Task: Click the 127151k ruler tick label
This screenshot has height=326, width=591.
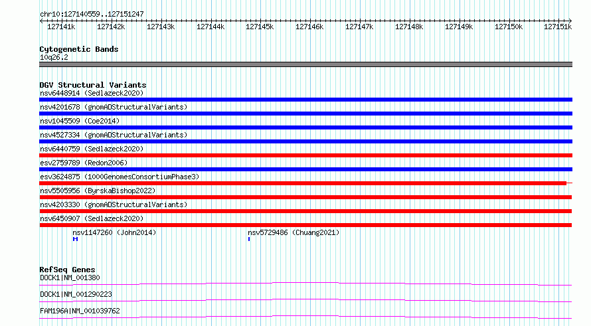Action: [x=558, y=27]
